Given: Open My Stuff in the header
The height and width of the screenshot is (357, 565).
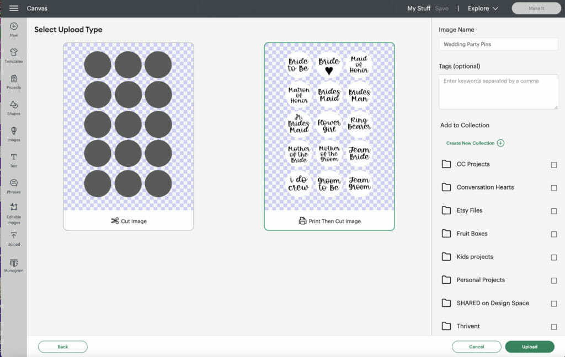Looking at the screenshot, I should tap(419, 8).
